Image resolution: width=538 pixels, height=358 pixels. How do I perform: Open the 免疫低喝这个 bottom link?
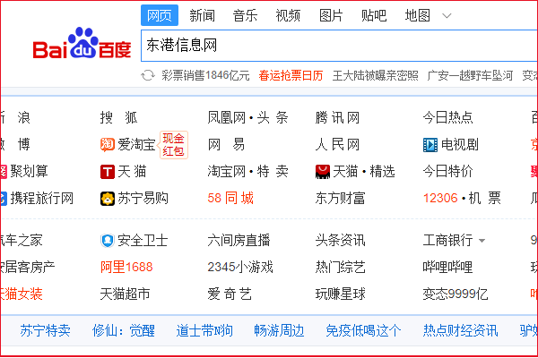(363, 331)
